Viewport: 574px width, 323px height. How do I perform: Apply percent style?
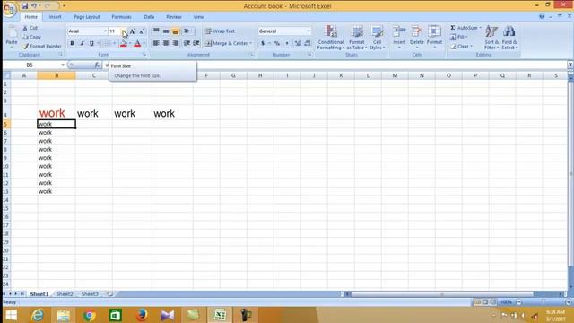277,44
